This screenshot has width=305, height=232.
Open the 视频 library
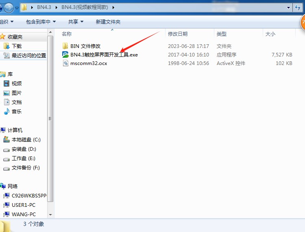coord(17,83)
